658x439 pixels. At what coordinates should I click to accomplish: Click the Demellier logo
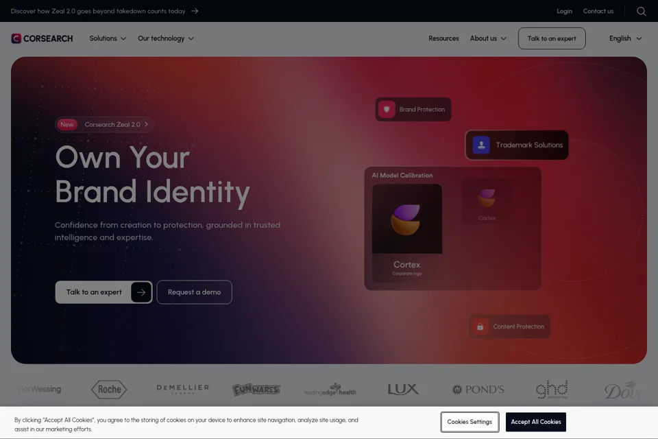point(182,389)
